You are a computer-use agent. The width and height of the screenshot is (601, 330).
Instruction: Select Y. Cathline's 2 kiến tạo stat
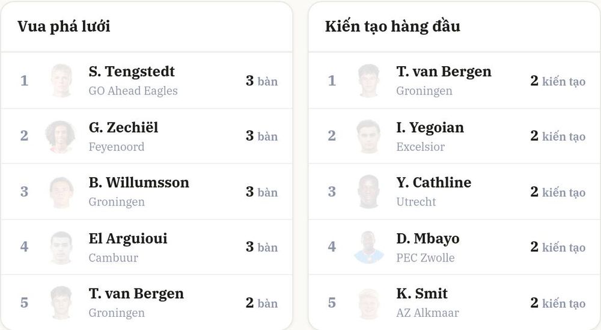[558, 192]
